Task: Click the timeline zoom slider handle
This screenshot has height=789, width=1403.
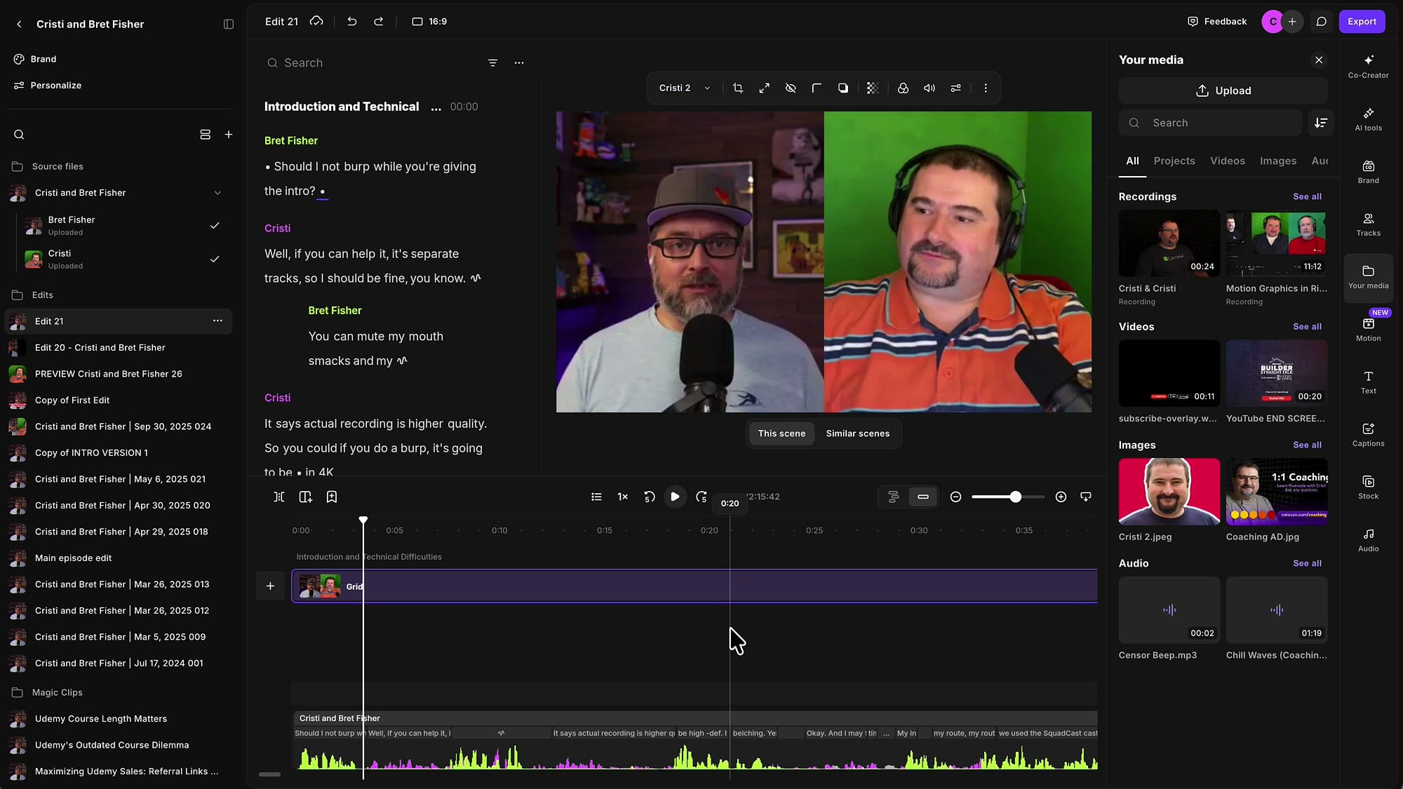Action: pyautogui.click(x=1015, y=497)
